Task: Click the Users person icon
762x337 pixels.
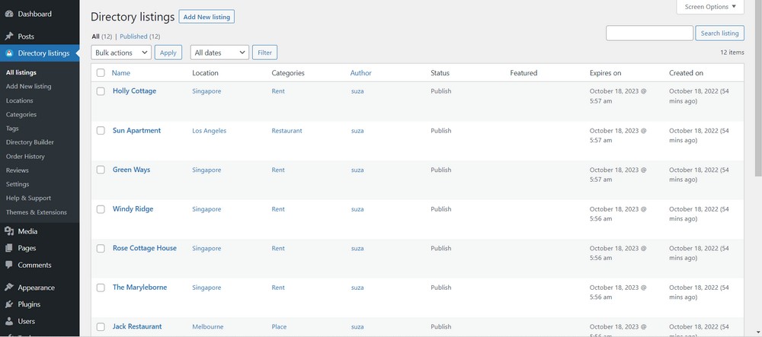Action: coord(8,321)
